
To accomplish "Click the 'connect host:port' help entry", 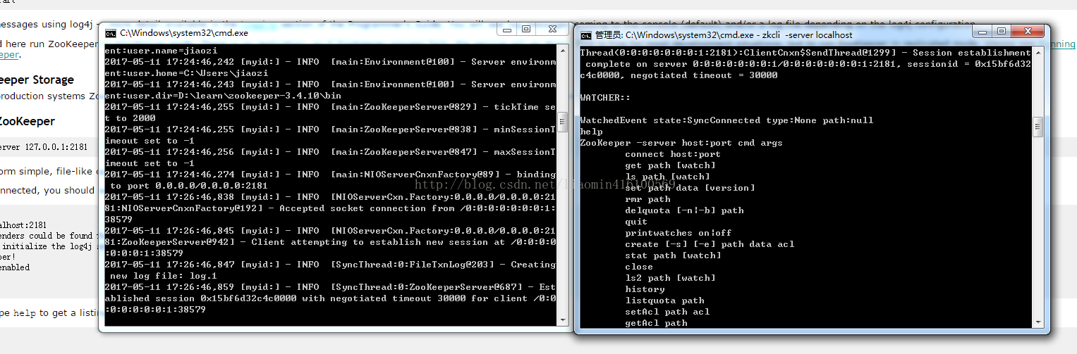I will [x=673, y=154].
